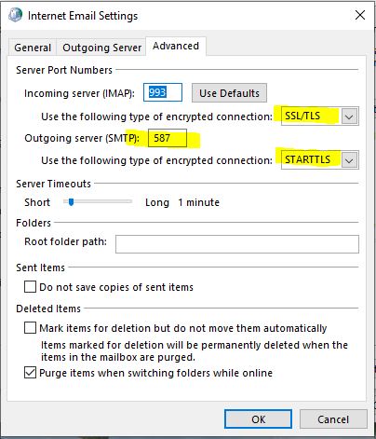Screen dimensions: 376x439
Task: Select the Advanced tab
Action: [x=176, y=46]
